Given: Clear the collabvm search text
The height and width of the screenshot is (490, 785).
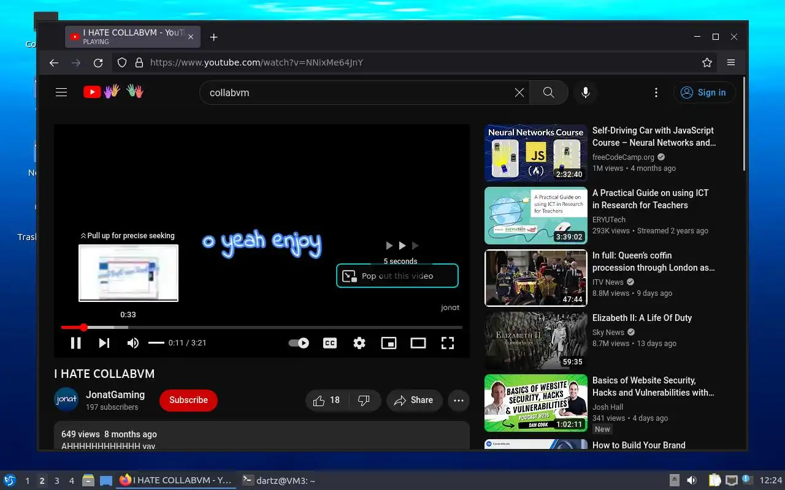Looking at the screenshot, I should [x=519, y=92].
